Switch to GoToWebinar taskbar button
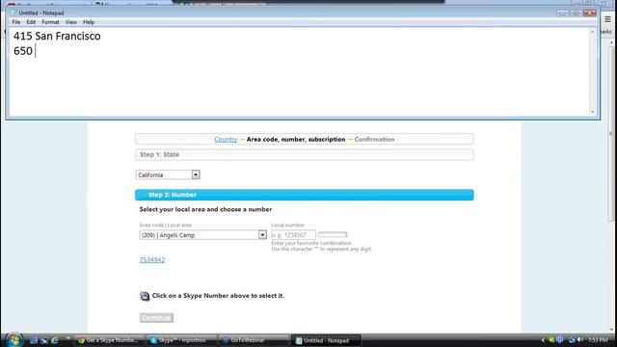617x347 pixels. click(254, 340)
